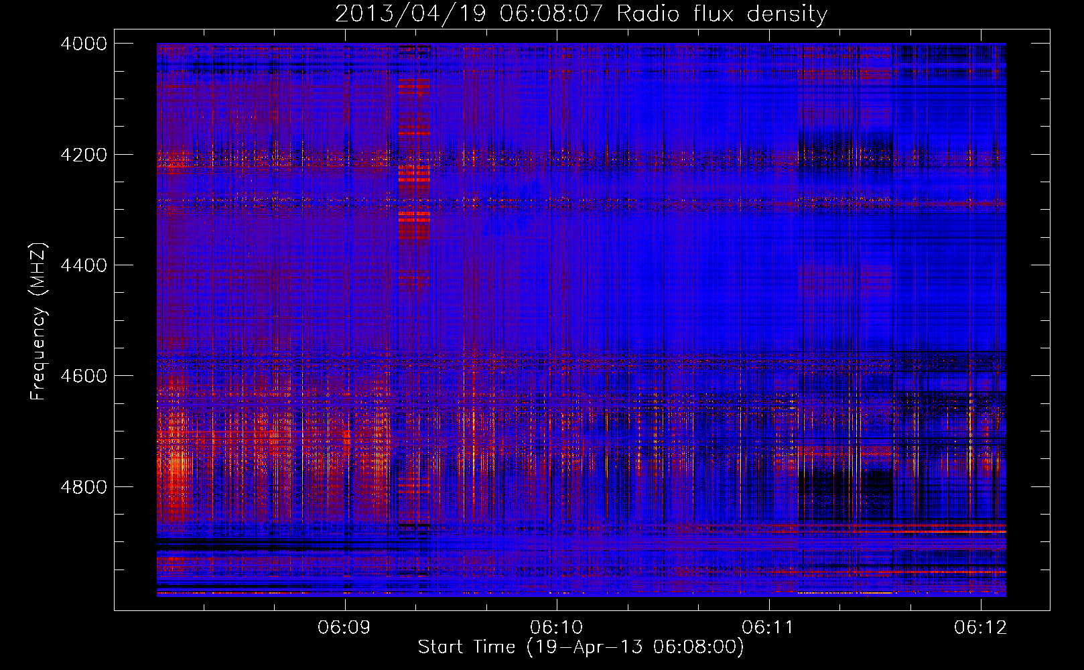The image size is (1084, 670).
Task: Click the 06:09 time axis label
Action: point(344,628)
